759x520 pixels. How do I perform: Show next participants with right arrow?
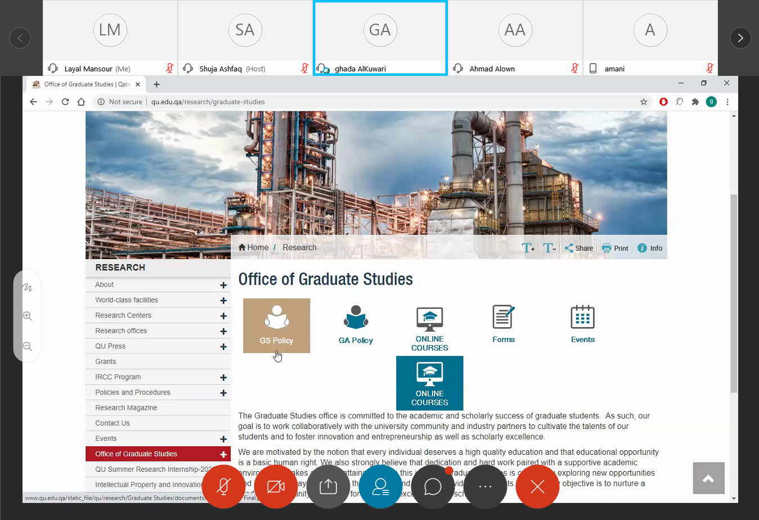740,38
